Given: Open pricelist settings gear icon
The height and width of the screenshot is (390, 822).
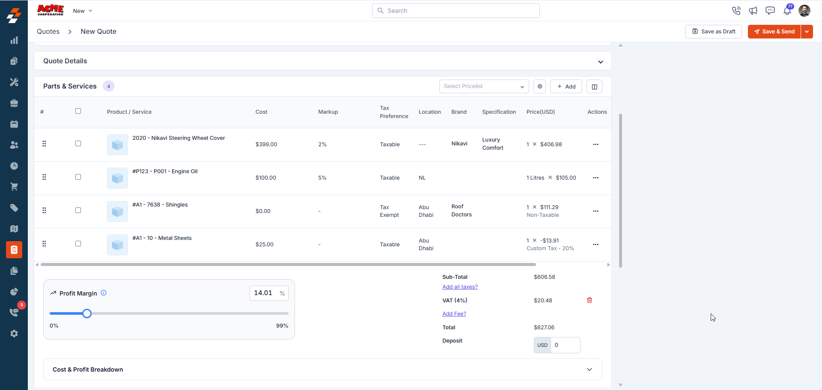Looking at the screenshot, I should tap(540, 86).
